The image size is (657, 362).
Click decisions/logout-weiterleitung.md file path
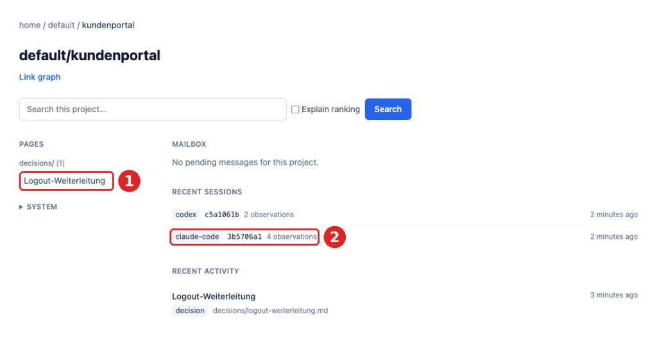[270, 311]
